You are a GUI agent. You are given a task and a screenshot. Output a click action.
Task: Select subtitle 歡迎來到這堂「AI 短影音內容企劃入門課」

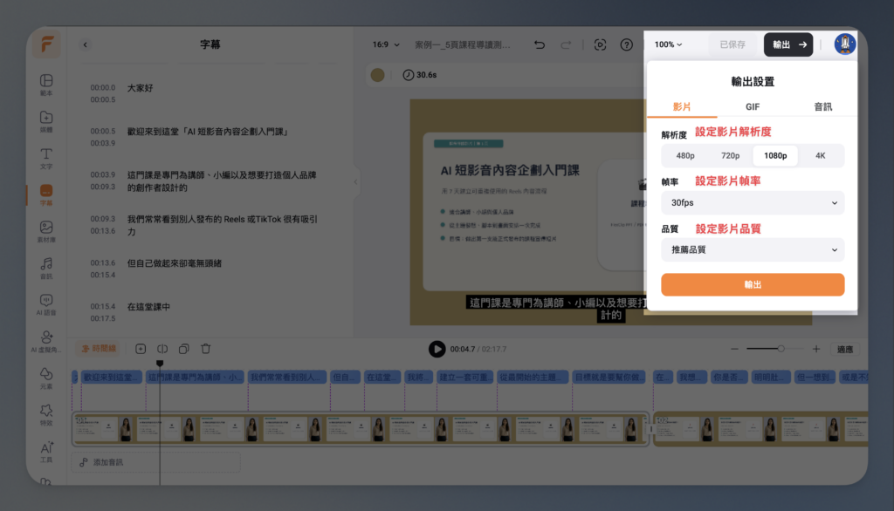coord(208,132)
